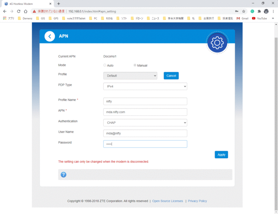Viewport: 278px width, 214px height.
Task: Go back with browser back arrow
Action: (x=5, y=11)
